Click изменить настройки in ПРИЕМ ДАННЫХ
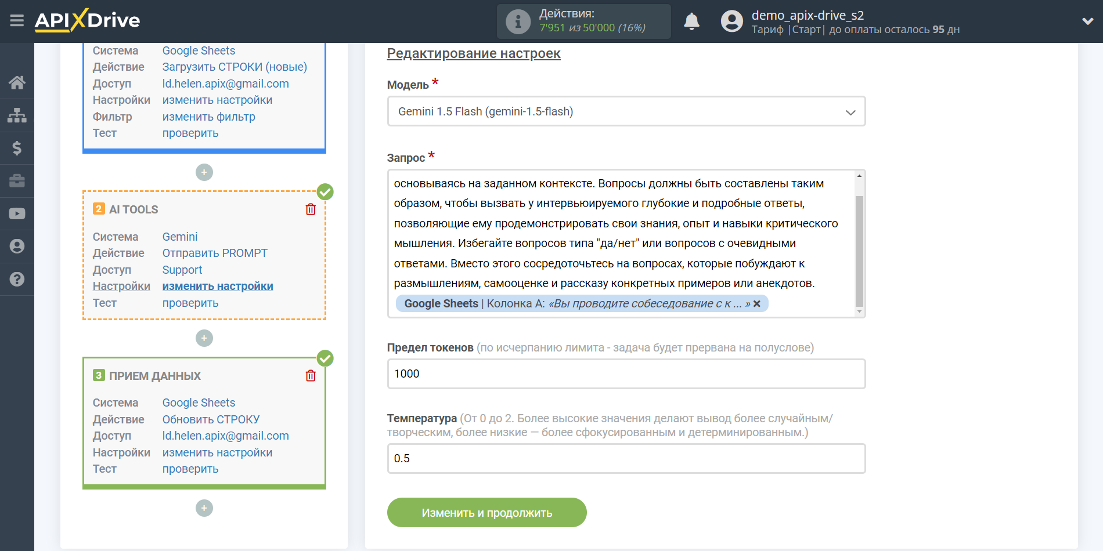The image size is (1103, 551). click(x=217, y=452)
